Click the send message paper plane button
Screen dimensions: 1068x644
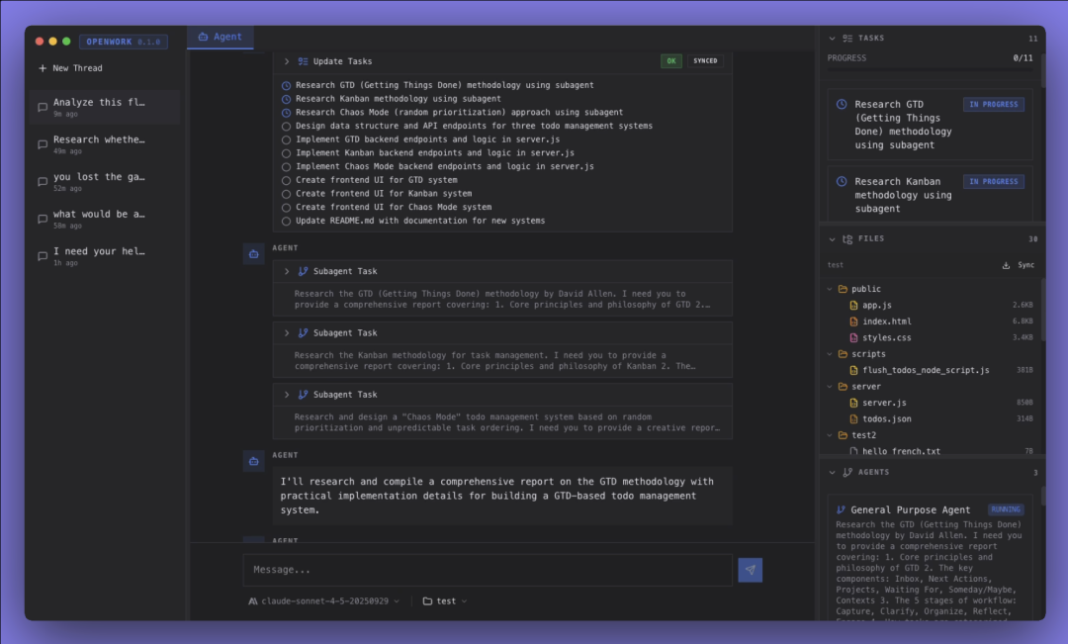tap(750, 570)
